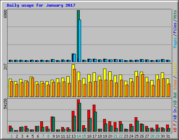Select day 5 on the x-axis
Image resolution: width=179 pixels, height=140 pixels.
[x=33, y=136]
